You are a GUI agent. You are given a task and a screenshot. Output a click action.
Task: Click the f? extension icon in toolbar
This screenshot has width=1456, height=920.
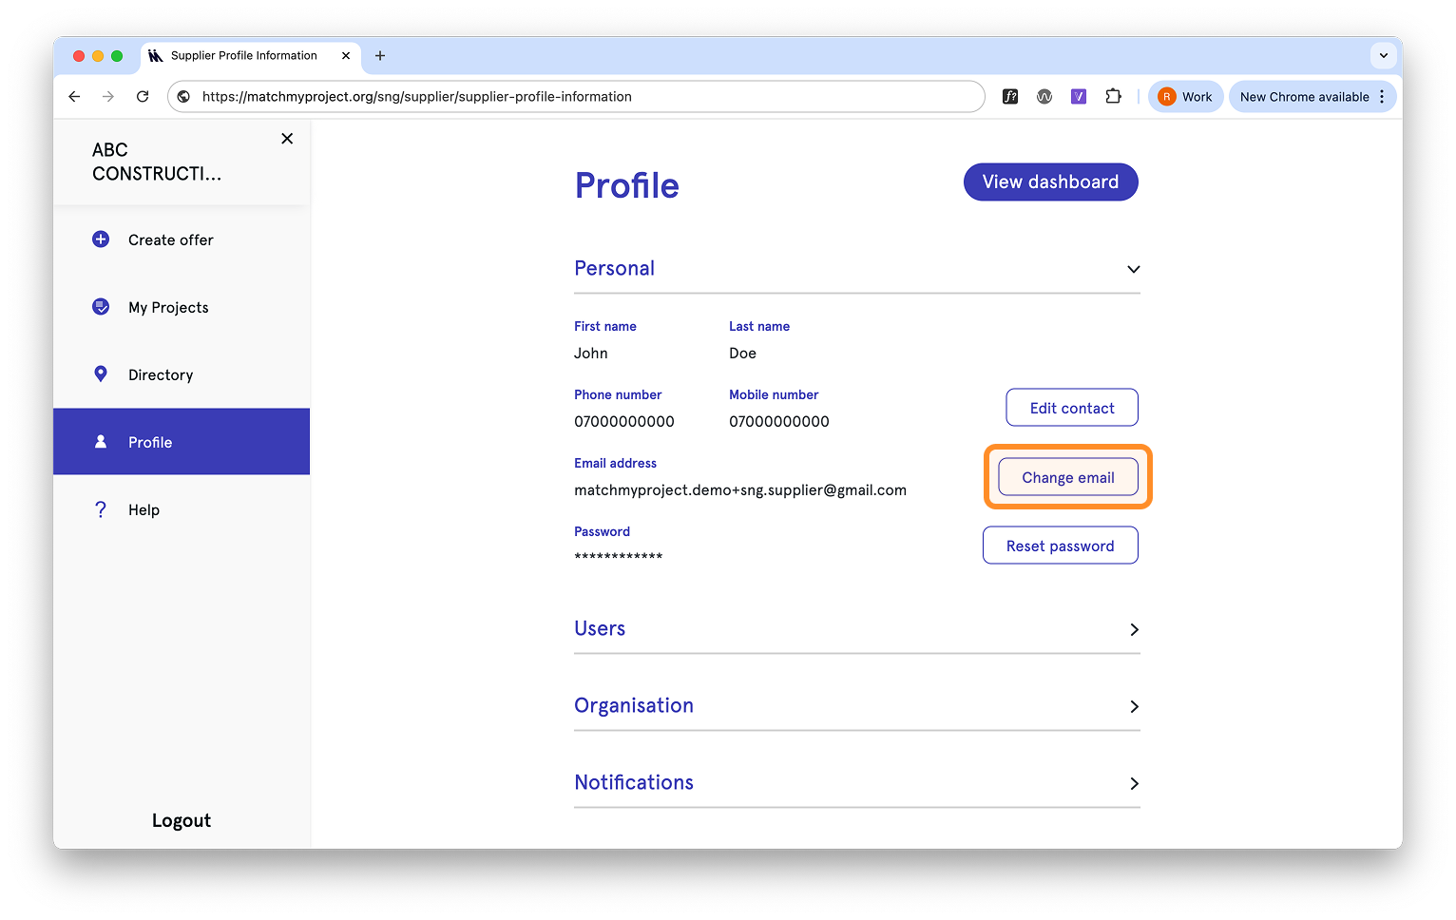click(x=1010, y=96)
